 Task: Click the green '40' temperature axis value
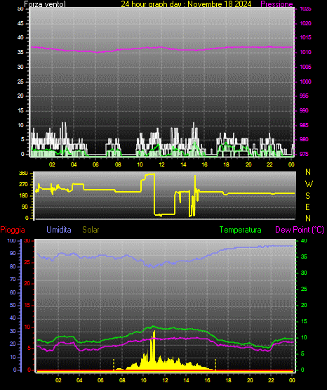pyautogui.click(x=304, y=241)
